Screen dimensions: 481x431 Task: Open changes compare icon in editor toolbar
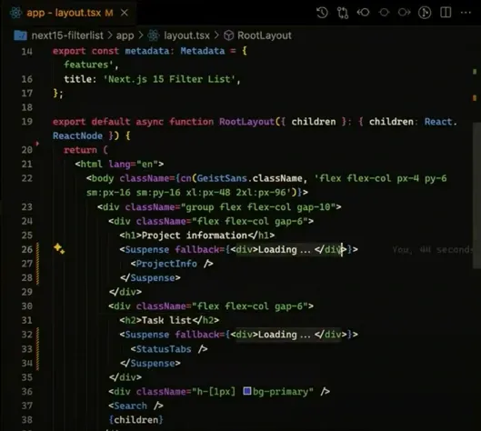[x=343, y=13]
